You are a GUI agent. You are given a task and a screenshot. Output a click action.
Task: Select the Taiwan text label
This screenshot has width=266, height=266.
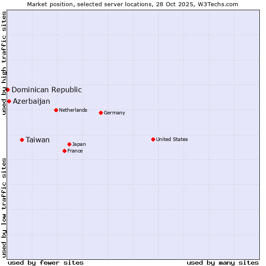coord(38,140)
